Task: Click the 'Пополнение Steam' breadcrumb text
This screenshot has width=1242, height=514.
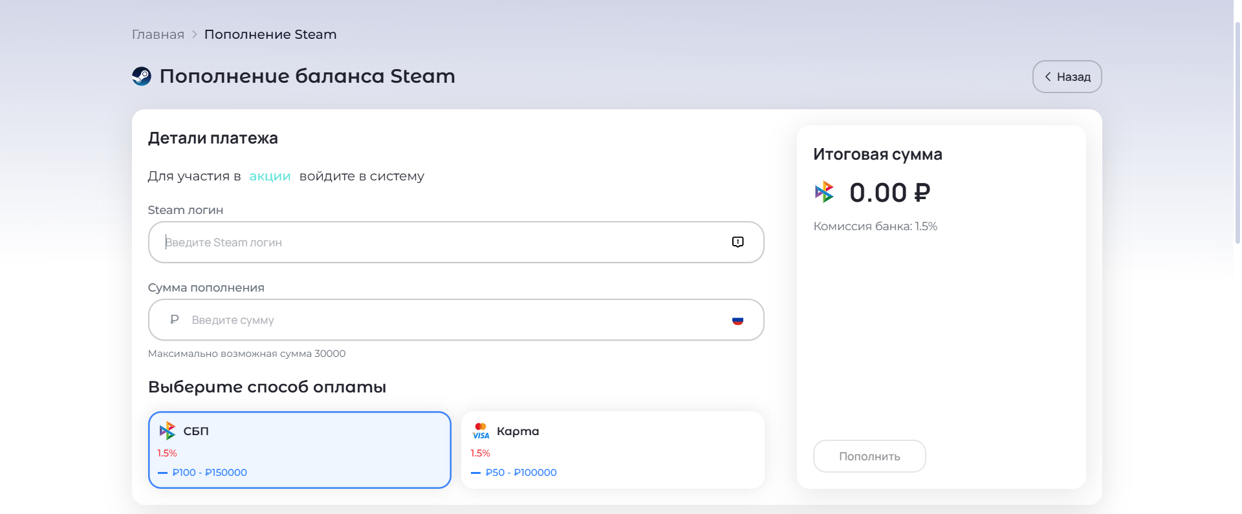Action: (x=270, y=34)
